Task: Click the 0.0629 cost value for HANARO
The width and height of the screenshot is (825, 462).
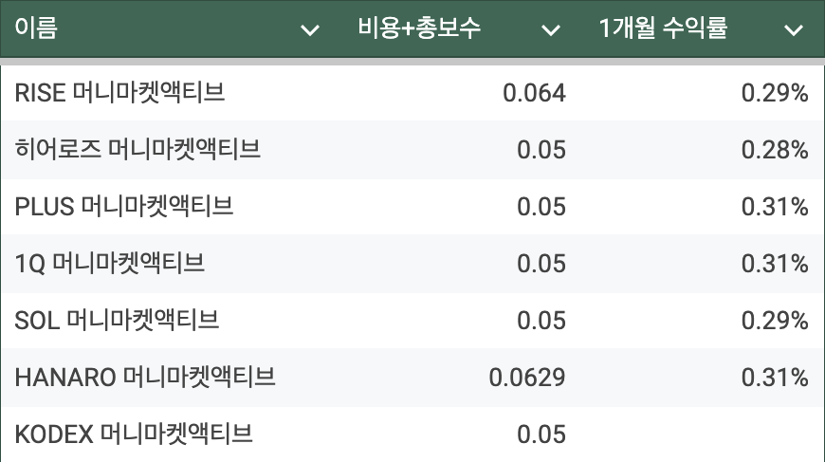Action: pos(527,378)
